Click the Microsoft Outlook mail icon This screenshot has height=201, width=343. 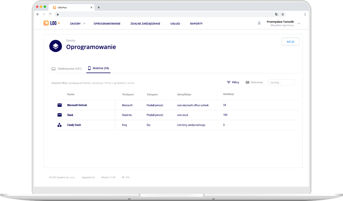pyautogui.click(x=60, y=105)
